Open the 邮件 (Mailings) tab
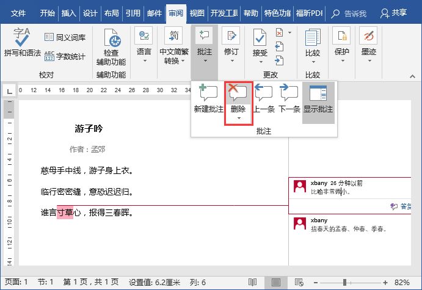This screenshot has height=290, width=422. 155,13
